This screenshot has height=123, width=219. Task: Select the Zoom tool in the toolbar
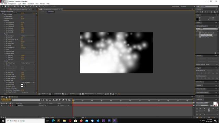pos(8,6)
